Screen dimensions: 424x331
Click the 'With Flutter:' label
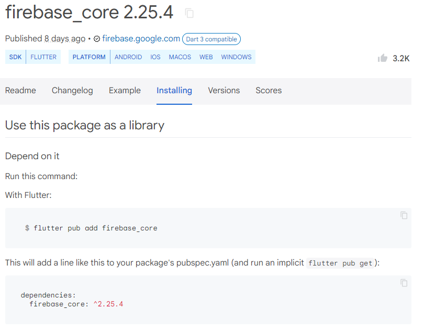28,195
